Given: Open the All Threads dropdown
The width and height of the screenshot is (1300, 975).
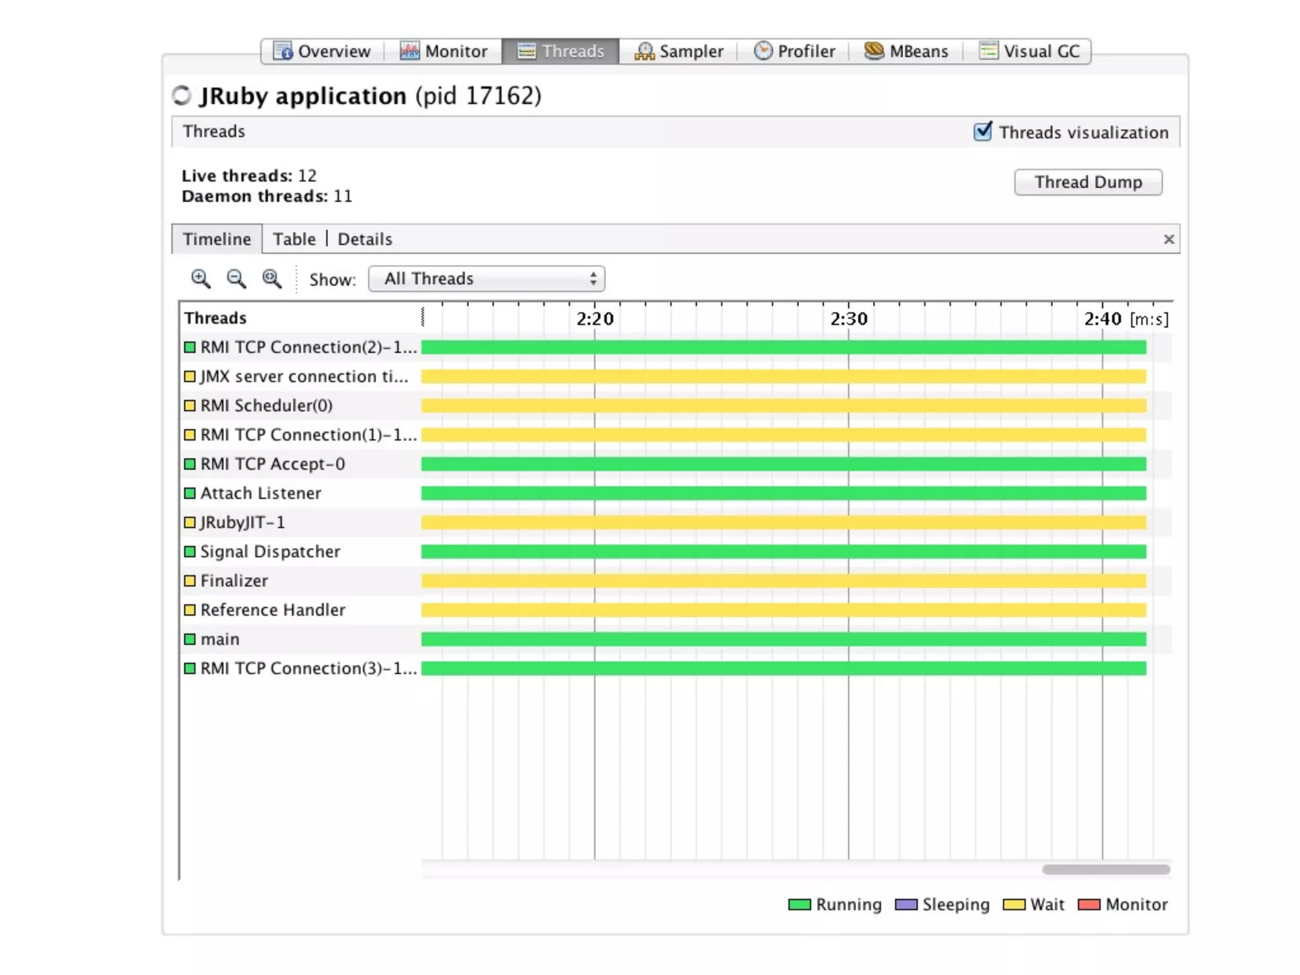Looking at the screenshot, I should click(x=486, y=279).
